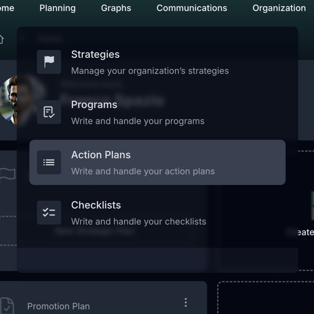Open the highlighted Action Plans entry
The image size is (314, 314).
click(157, 162)
